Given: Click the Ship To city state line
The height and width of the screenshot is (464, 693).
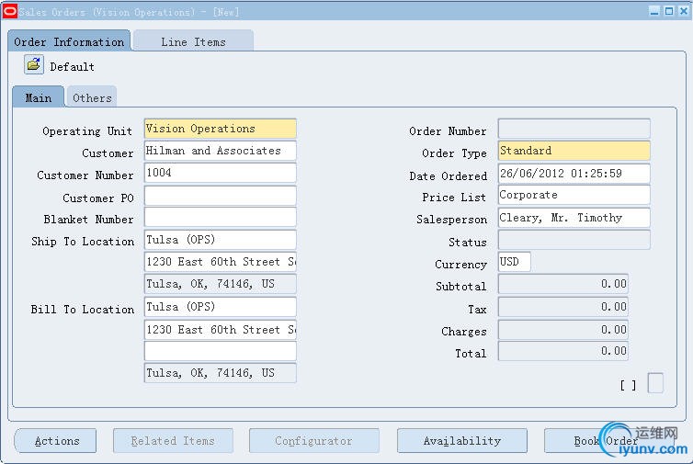Looking at the screenshot, I should point(220,284).
